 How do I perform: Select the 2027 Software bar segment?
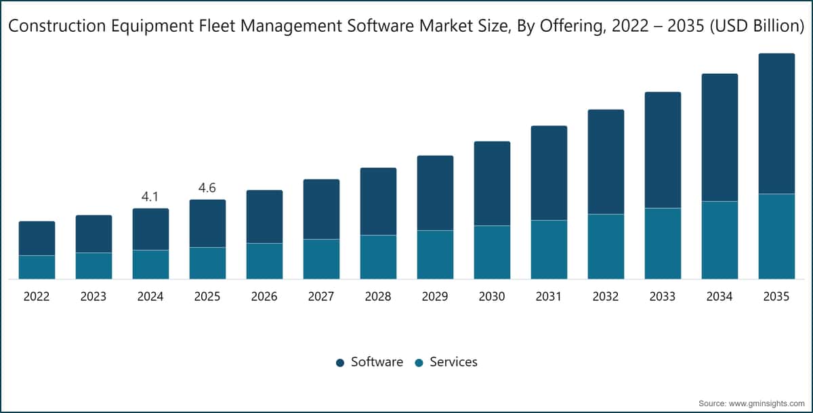point(321,209)
